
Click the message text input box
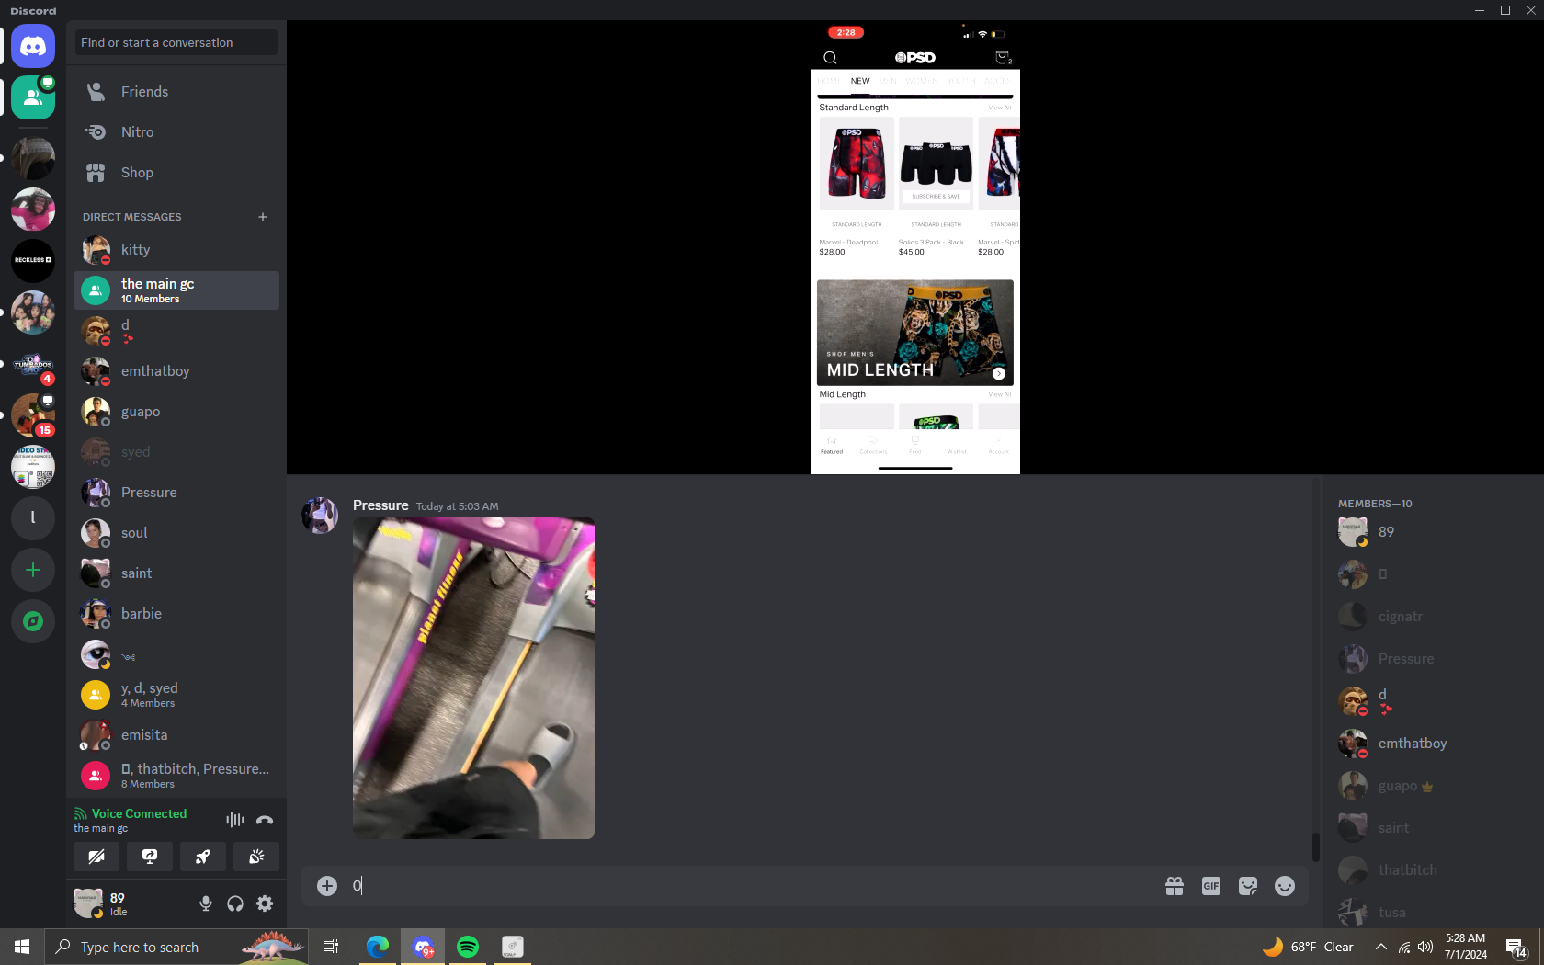[750, 885]
